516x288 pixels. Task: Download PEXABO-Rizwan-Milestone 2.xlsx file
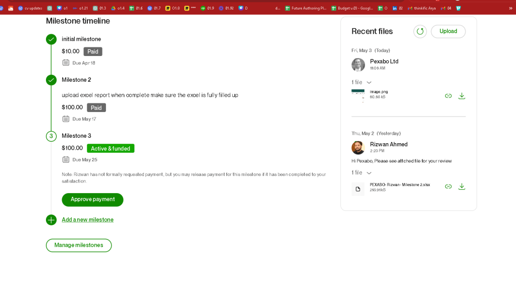461,187
